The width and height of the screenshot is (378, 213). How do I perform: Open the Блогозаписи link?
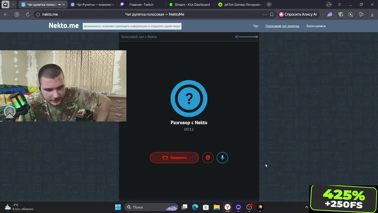pos(316,26)
